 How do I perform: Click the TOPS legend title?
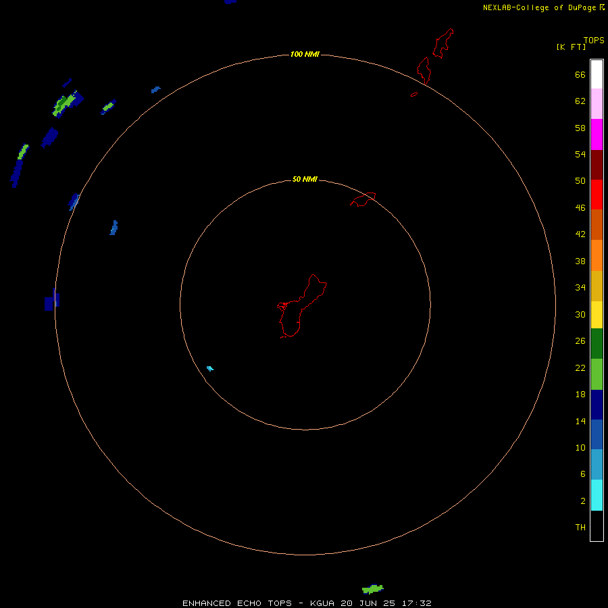[594, 41]
